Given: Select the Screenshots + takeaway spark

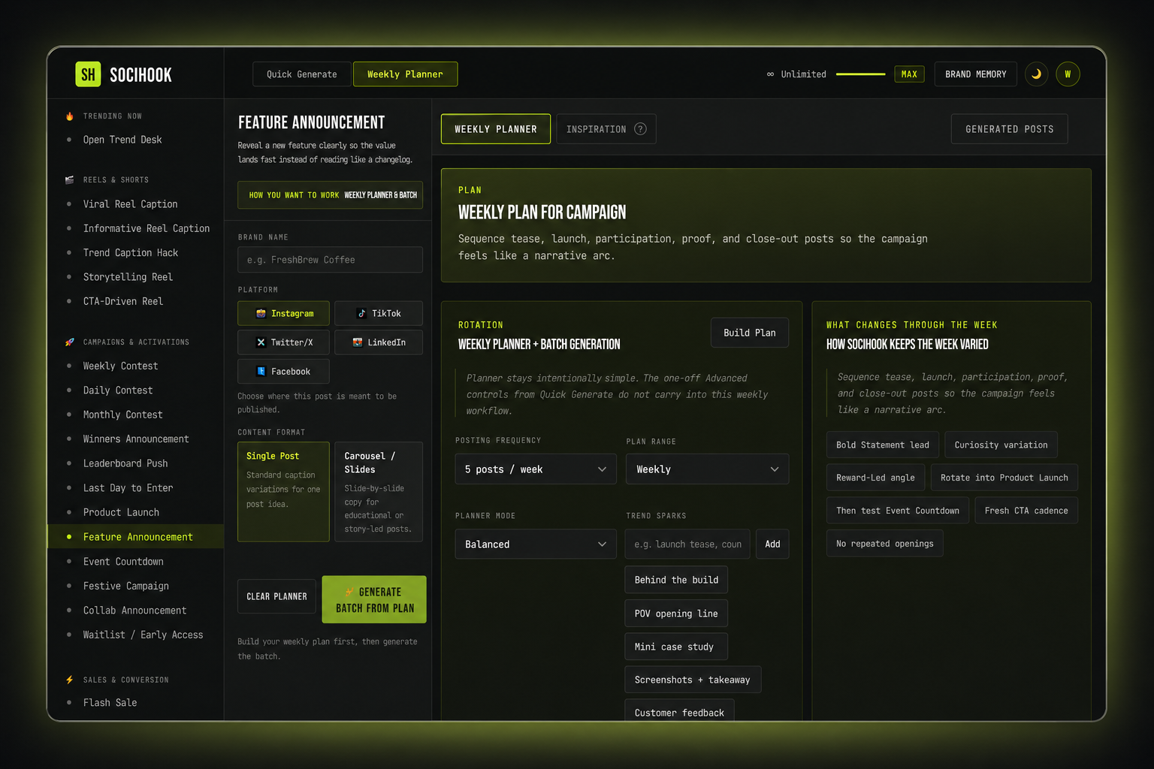Looking at the screenshot, I should click(693, 680).
